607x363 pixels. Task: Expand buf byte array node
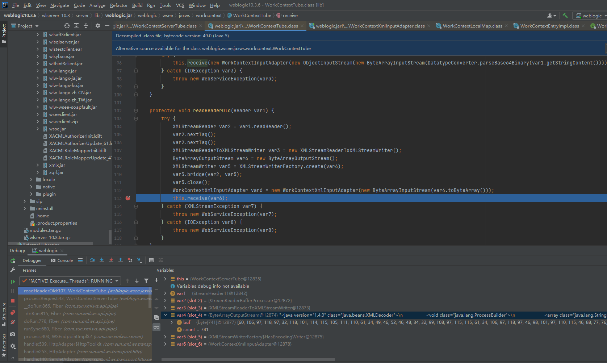pos(172,322)
